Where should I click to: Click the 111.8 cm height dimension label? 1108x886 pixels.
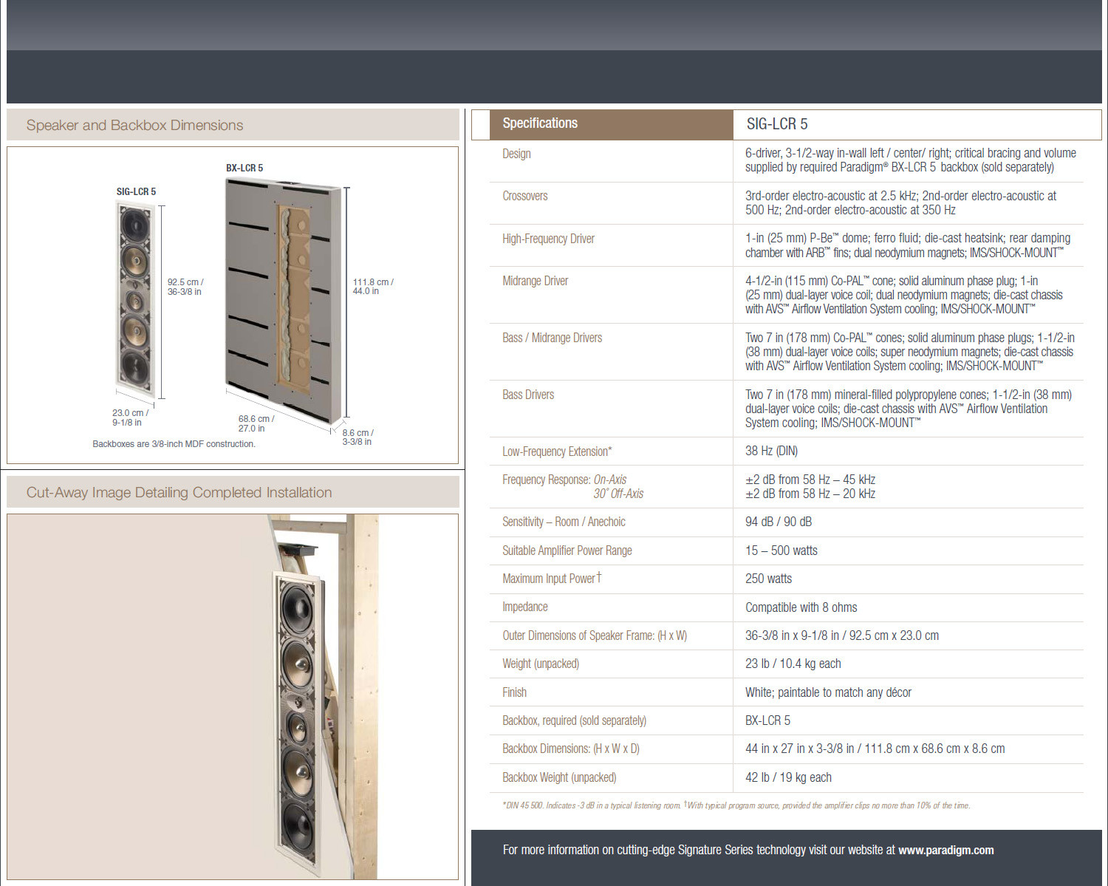(x=373, y=286)
